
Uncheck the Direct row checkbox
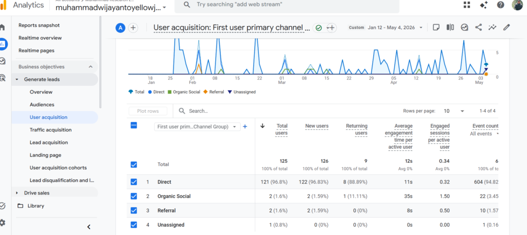tap(134, 182)
